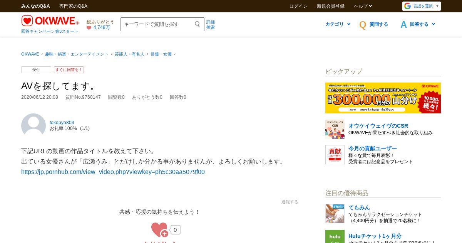Open 俳優・女優 breadcrumb
The image size is (462, 243).
click(161, 54)
